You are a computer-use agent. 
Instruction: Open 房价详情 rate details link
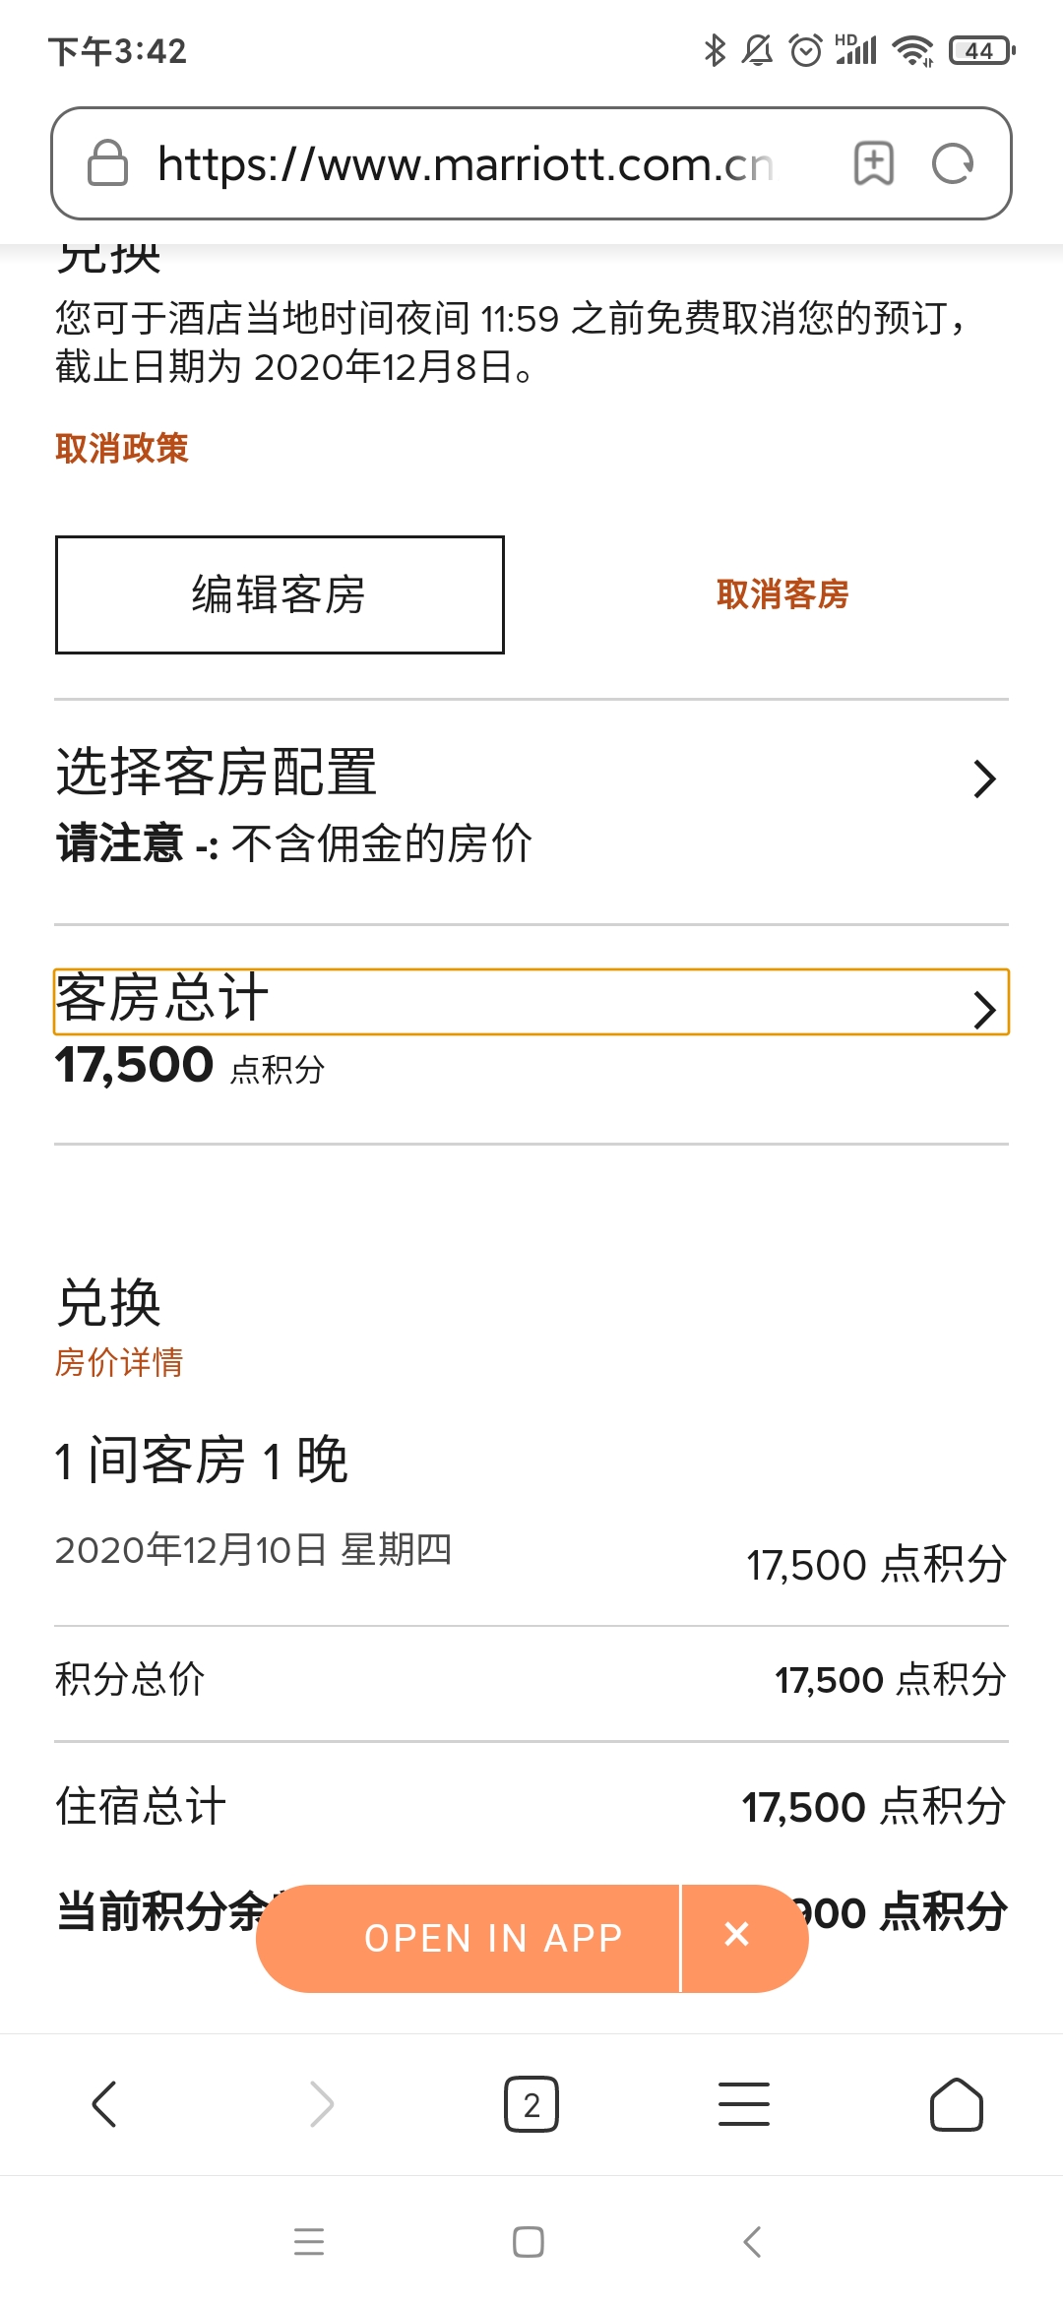[x=119, y=1362]
